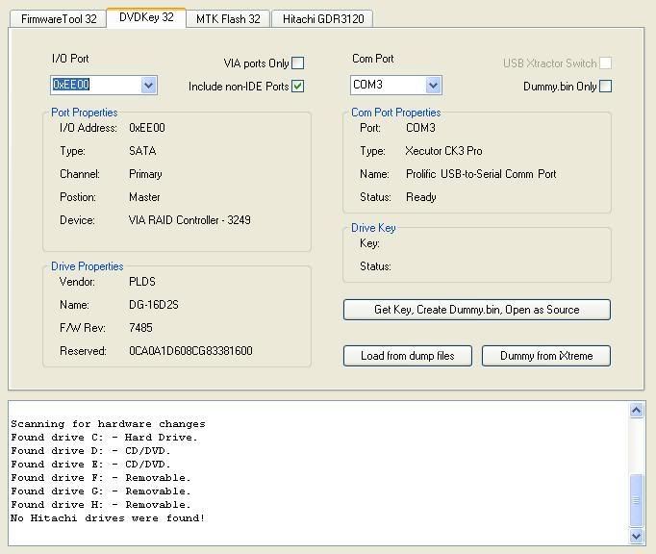Tick the Dummy.bin Only checkbox
656x554 pixels.
tap(605, 87)
